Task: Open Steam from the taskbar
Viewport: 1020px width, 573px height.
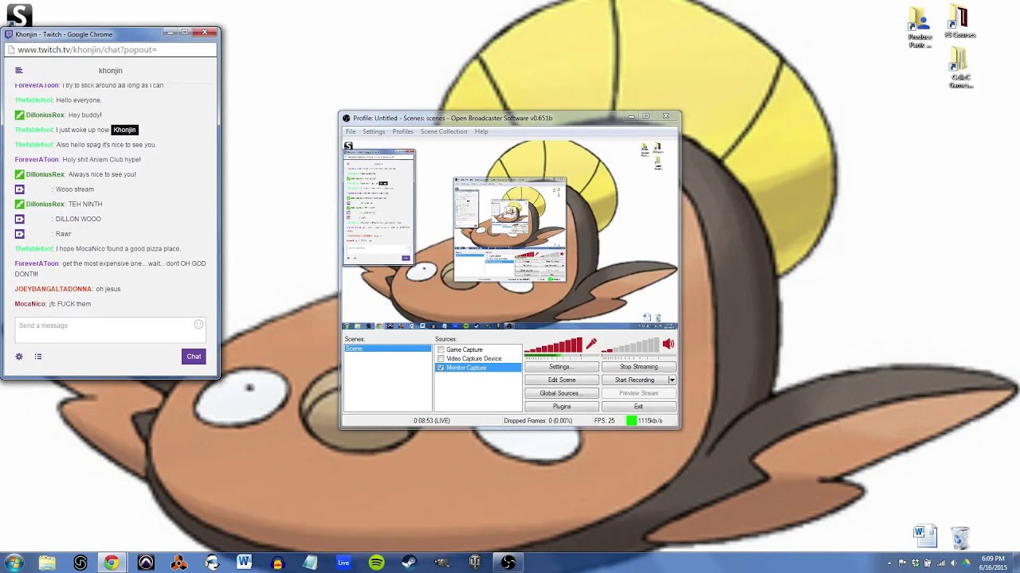Action: click(x=409, y=563)
